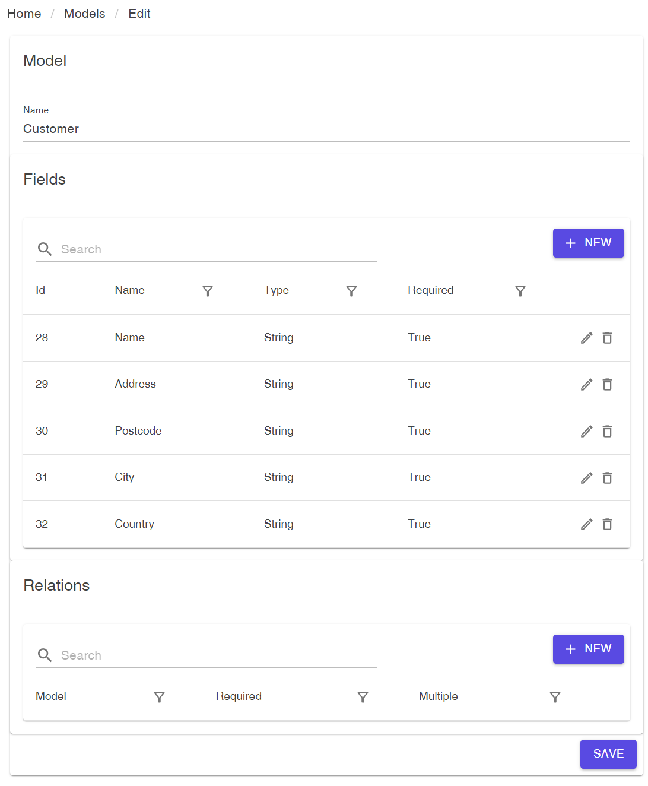Open filter for Type column
648x786 pixels.
tap(351, 291)
